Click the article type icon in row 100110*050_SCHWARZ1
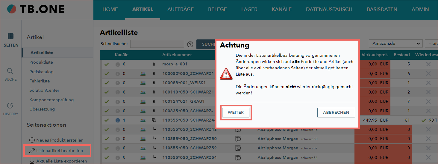This screenshot has width=438, height=164. coord(154,92)
